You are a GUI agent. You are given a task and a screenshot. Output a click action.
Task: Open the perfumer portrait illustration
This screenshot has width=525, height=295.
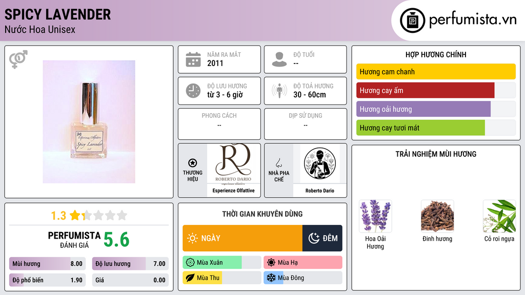320,163
